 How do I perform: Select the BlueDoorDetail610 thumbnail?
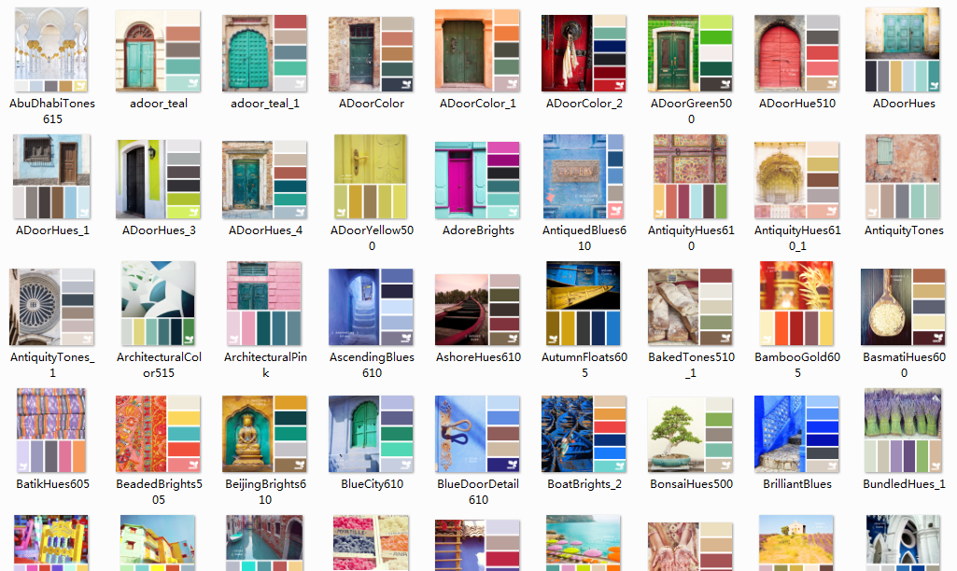(477, 434)
